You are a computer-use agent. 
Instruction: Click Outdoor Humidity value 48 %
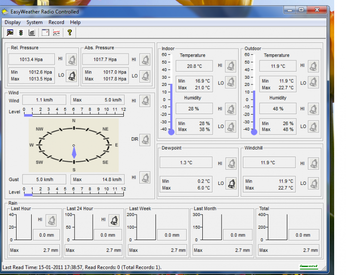278,109
